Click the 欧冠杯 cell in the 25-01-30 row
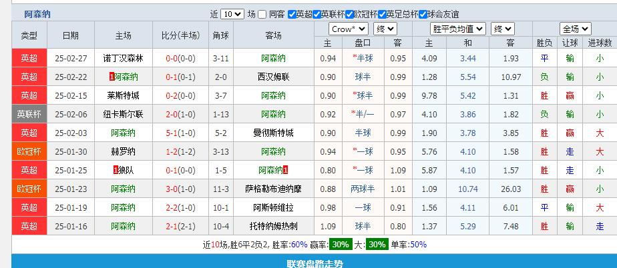617x268 pixels. coord(29,152)
